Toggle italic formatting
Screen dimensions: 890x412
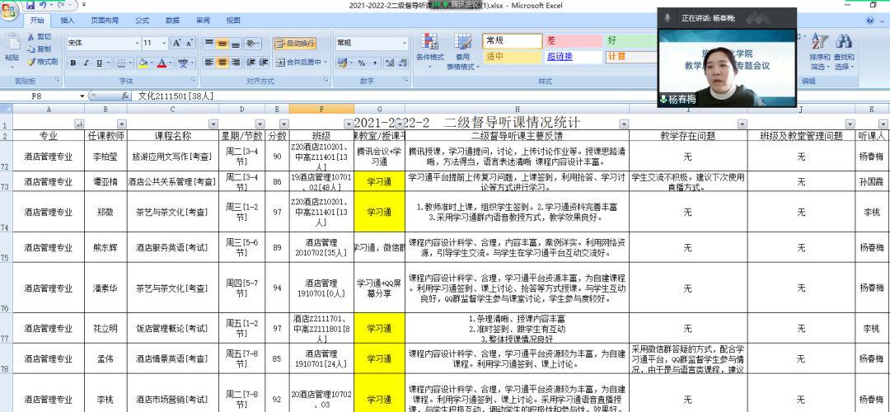(87, 63)
